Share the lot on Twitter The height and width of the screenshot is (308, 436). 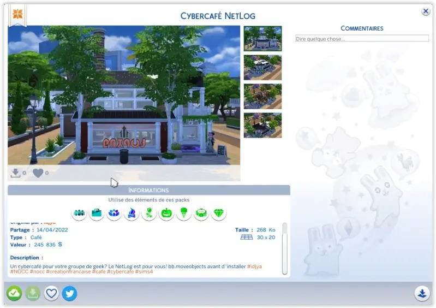tap(69, 293)
